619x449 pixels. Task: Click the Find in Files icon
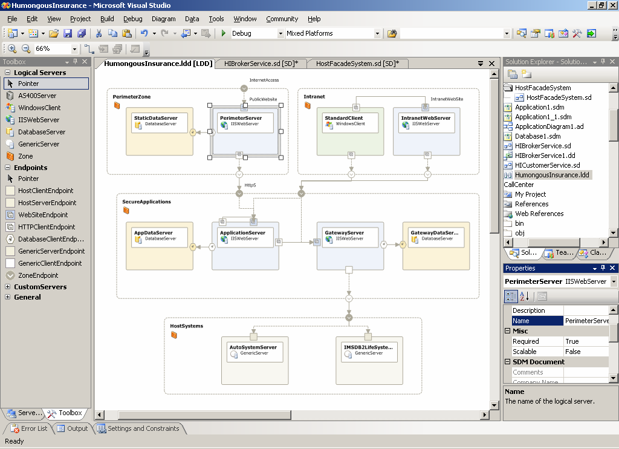[392, 34]
